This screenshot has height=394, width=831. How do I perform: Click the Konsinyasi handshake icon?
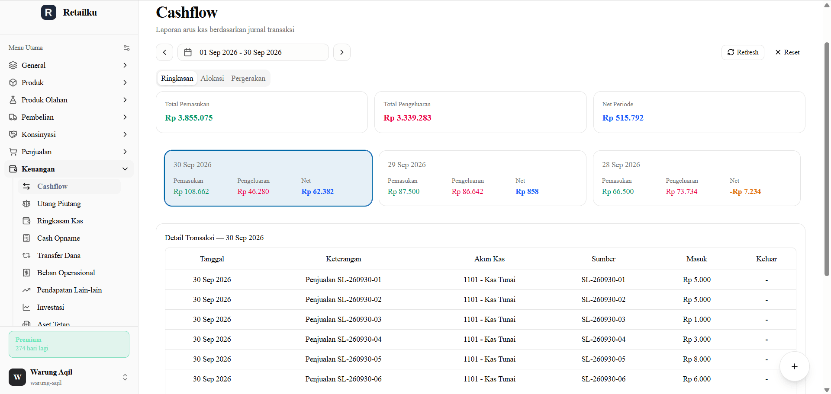pyautogui.click(x=13, y=134)
